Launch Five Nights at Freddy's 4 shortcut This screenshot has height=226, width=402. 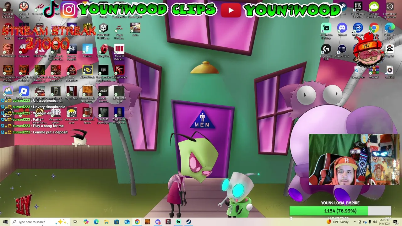coord(56,73)
